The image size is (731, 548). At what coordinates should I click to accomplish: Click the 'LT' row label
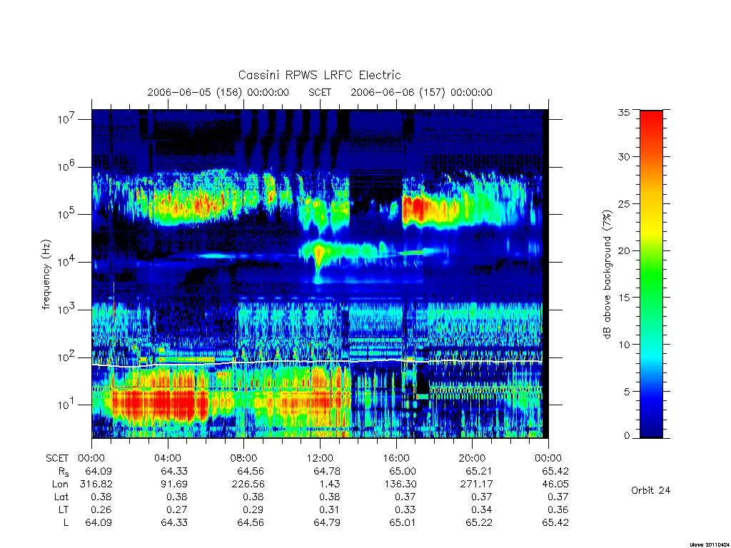[64, 509]
